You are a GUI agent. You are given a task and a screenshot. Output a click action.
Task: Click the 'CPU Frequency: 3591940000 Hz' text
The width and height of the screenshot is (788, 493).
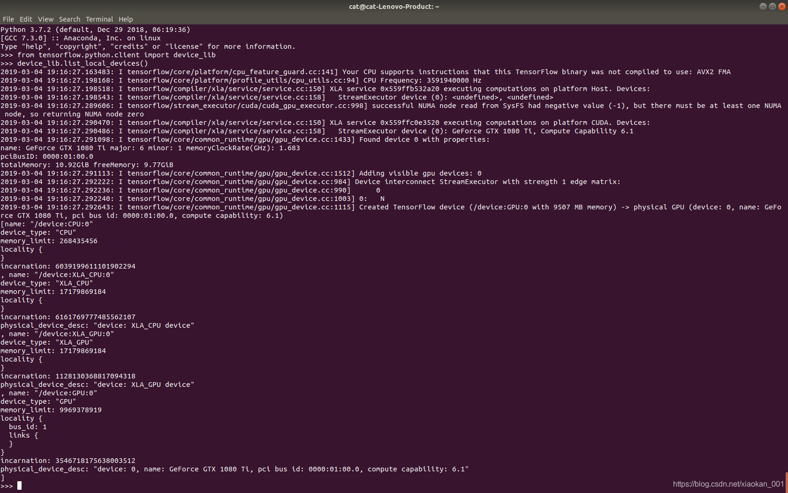pyautogui.click(x=422, y=80)
